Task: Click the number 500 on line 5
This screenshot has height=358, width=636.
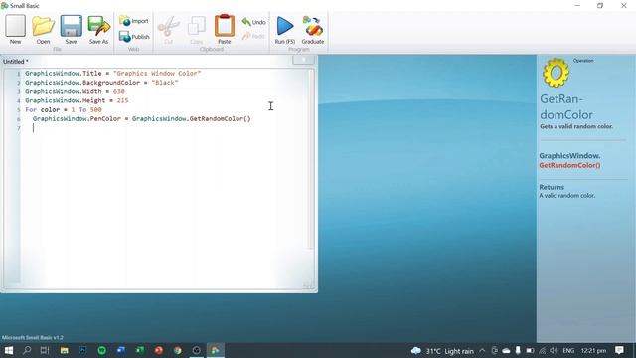Action: tap(96, 110)
